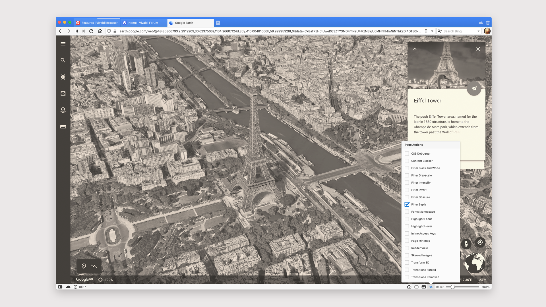Screen dimensions: 546x307
Task: Click the globe navigation control
Action: click(475, 263)
